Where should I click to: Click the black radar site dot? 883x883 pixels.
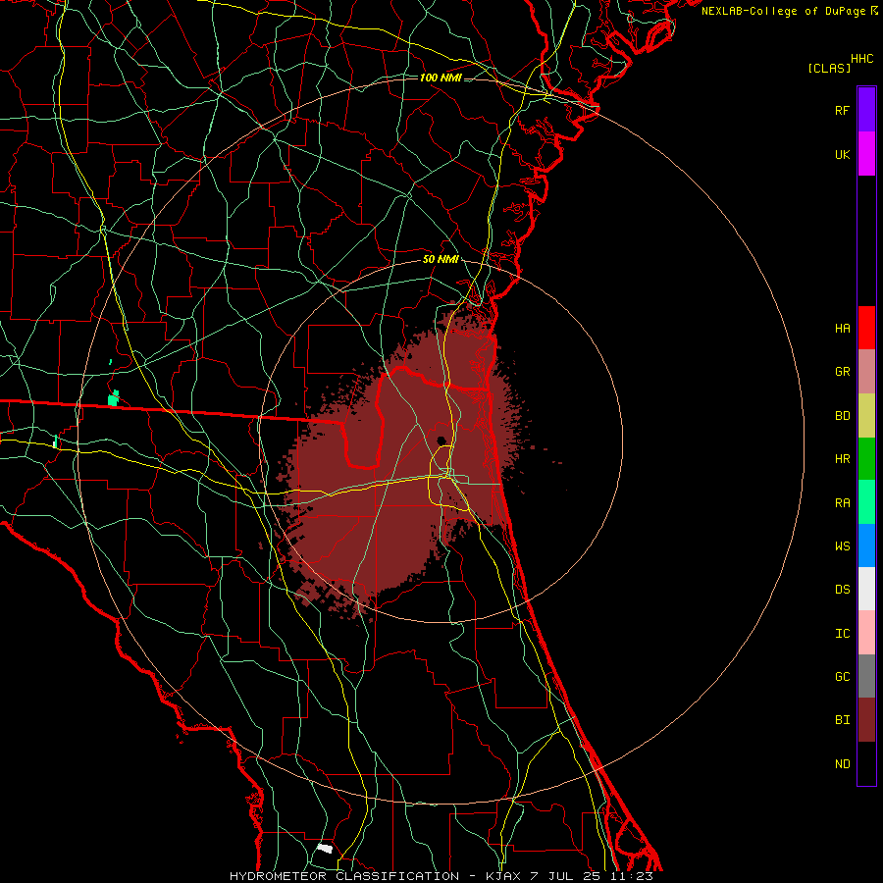click(441, 441)
